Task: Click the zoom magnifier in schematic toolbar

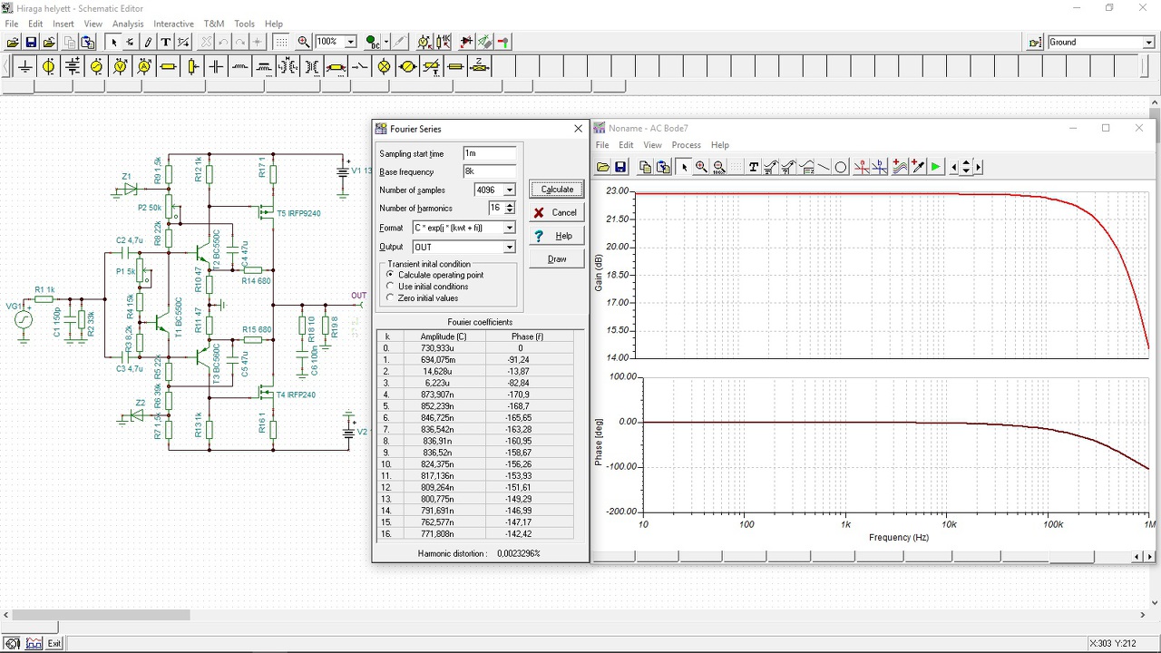Action: [303, 42]
